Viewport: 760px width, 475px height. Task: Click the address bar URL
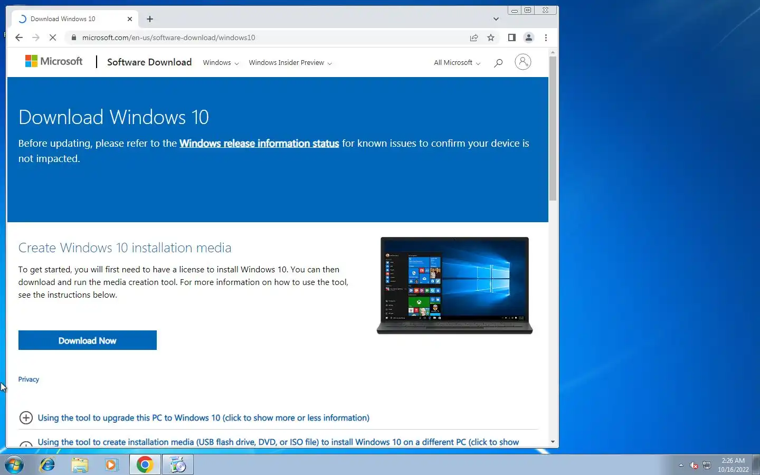pos(169,37)
